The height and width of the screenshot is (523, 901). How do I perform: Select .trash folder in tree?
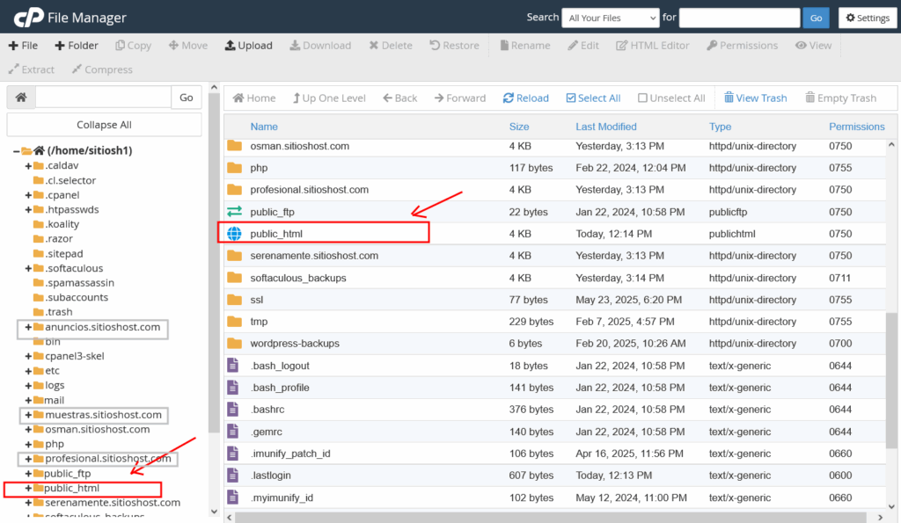59,312
